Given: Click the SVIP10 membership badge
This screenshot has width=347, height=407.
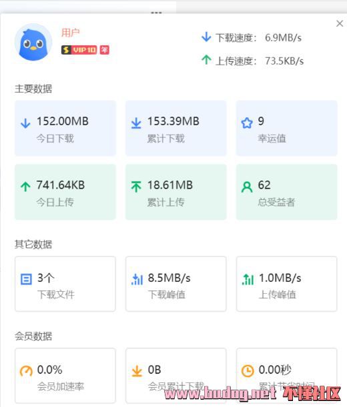Looking at the screenshot, I should tap(79, 50).
